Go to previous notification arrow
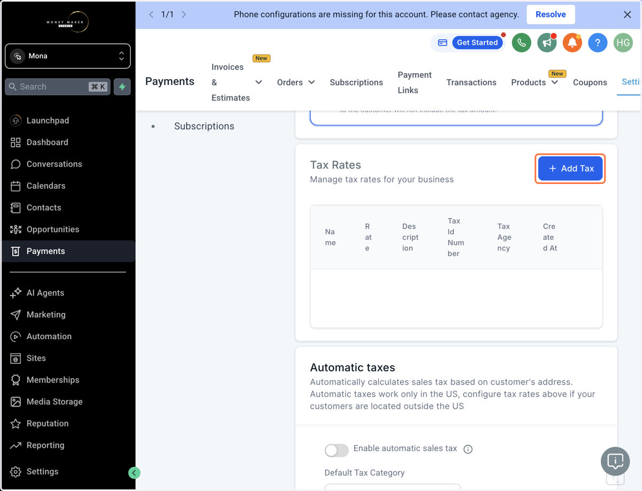642x491 pixels. click(151, 14)
